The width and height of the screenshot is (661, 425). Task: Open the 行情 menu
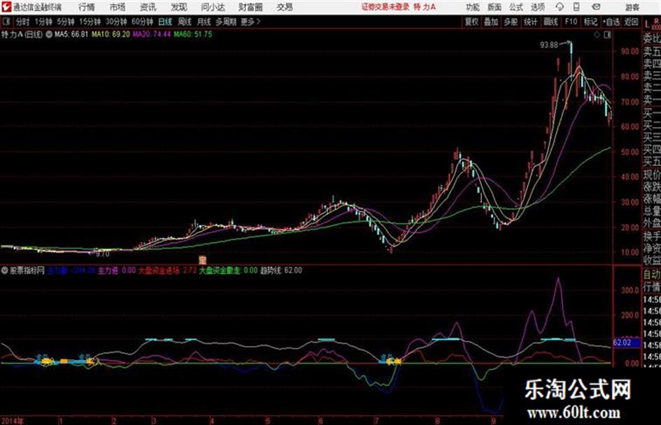(x=87, y=7)
